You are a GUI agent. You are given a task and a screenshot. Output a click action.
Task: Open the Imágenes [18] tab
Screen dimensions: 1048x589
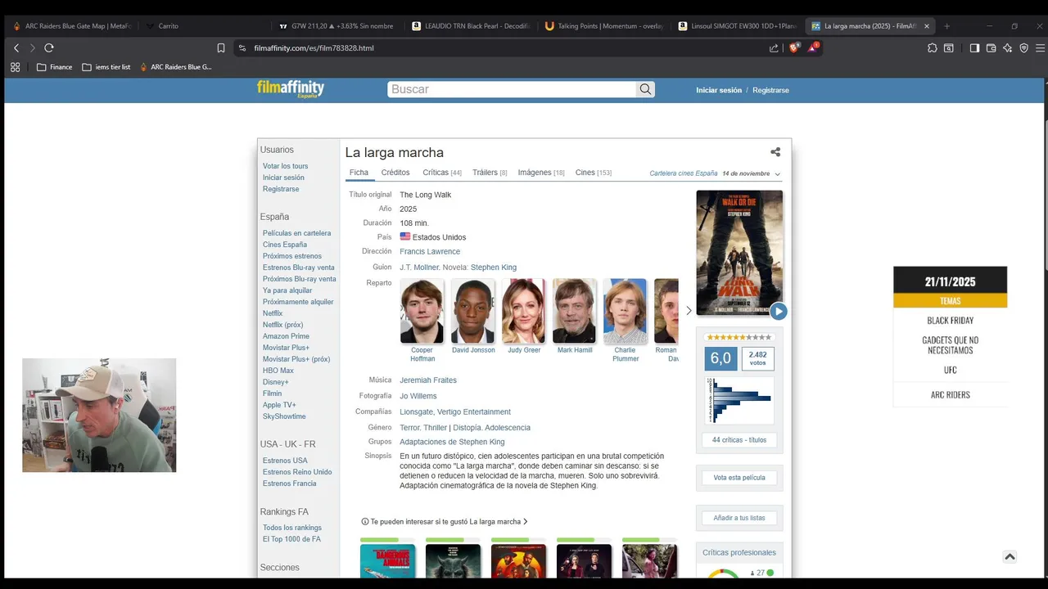click(x=541, y=173)
